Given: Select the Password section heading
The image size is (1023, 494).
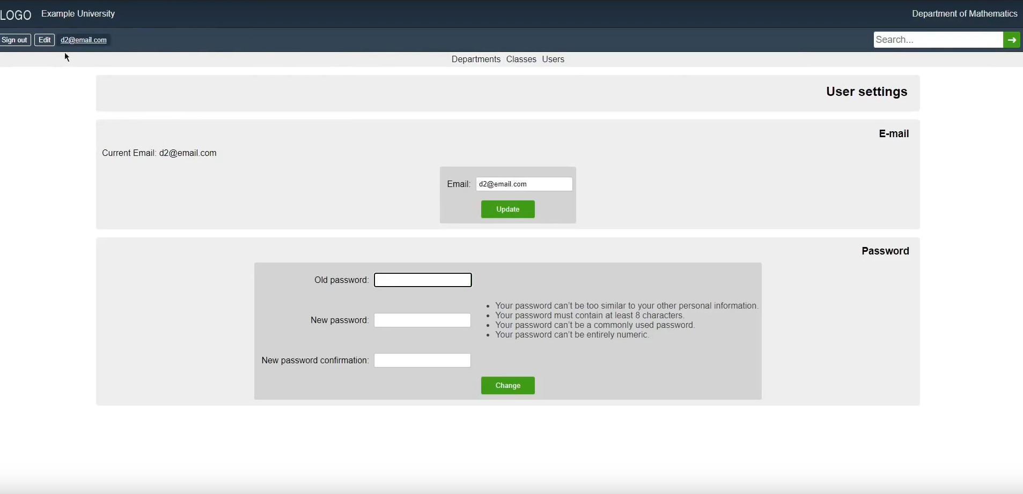Looking at the screenshot, I should pyautogui.click(x=885, y=251).
